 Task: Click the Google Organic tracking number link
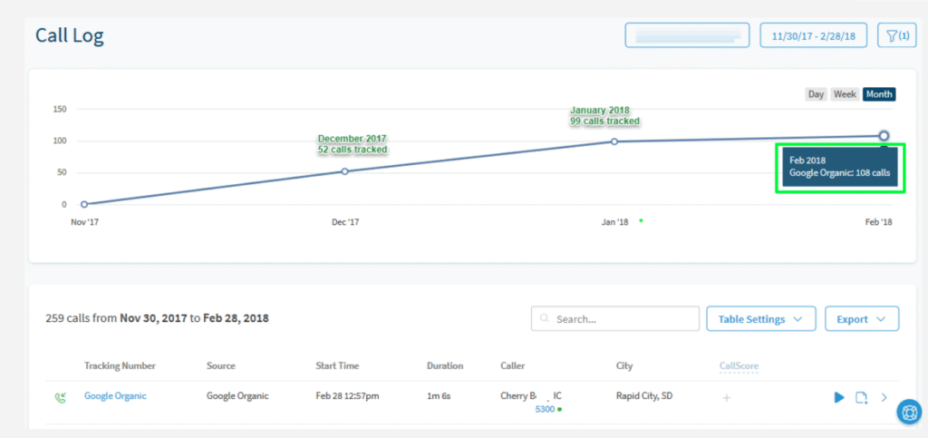click(115, 395)
